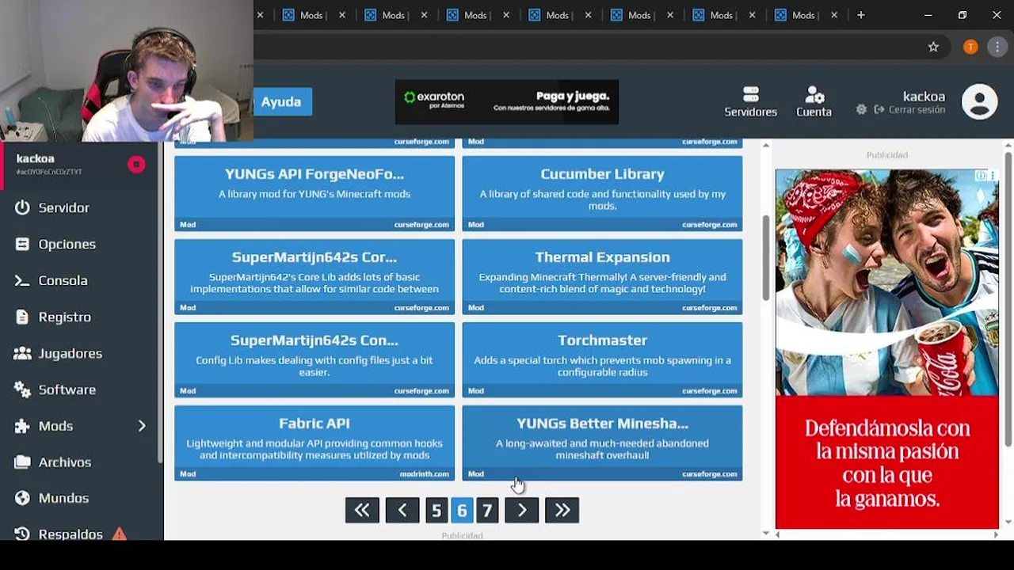Open Respaldos history icon

tap(22, 534)
